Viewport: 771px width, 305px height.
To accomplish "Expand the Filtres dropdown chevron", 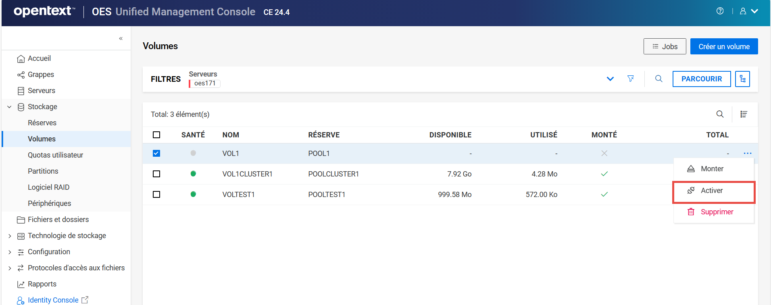I will click(610, 79).
